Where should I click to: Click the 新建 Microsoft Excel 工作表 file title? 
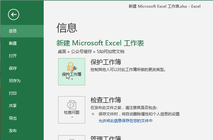tap(100, 43)
